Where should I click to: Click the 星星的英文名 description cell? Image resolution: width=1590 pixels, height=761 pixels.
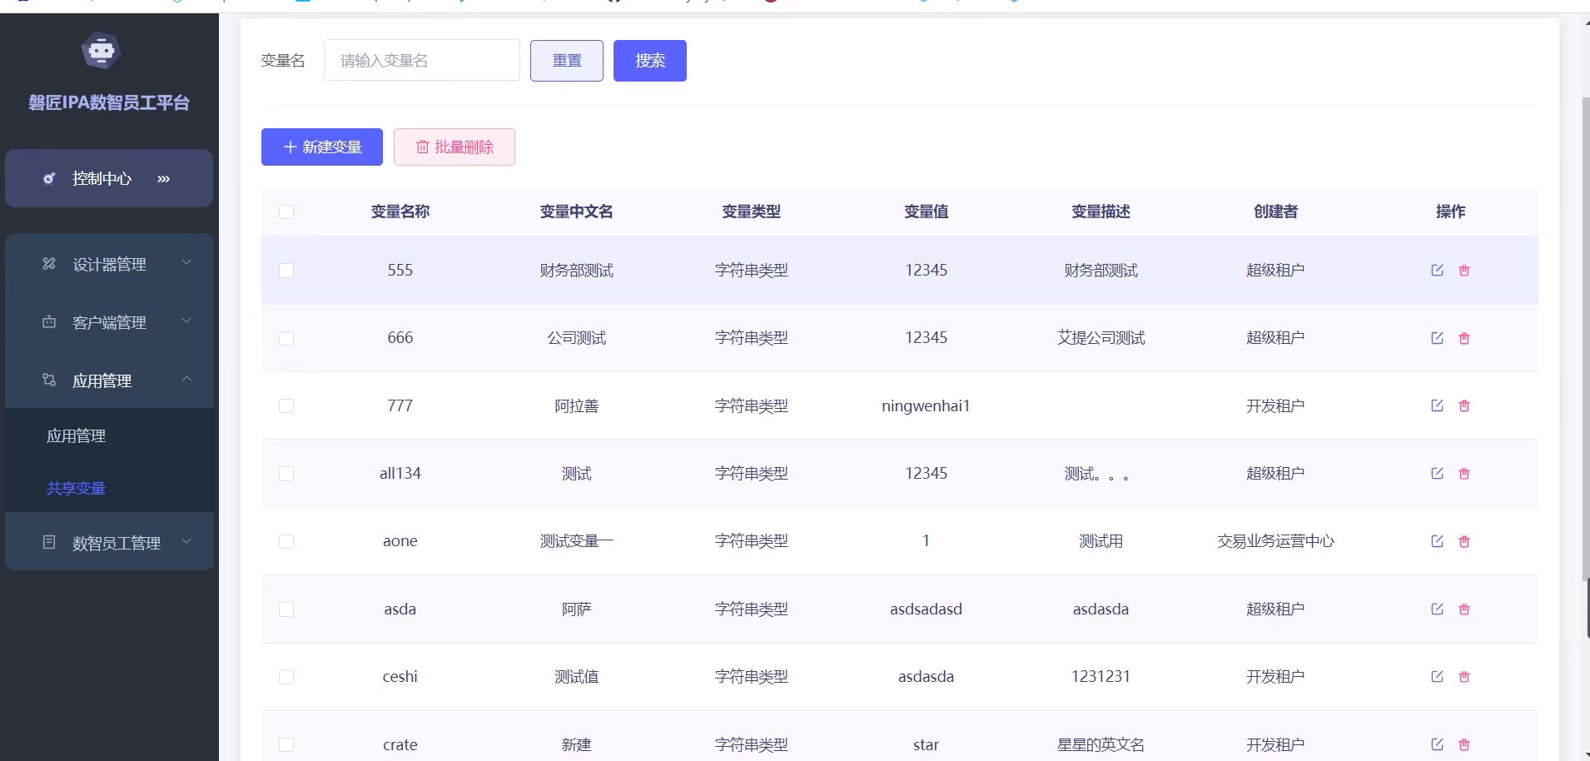[x=1101, y=744]
